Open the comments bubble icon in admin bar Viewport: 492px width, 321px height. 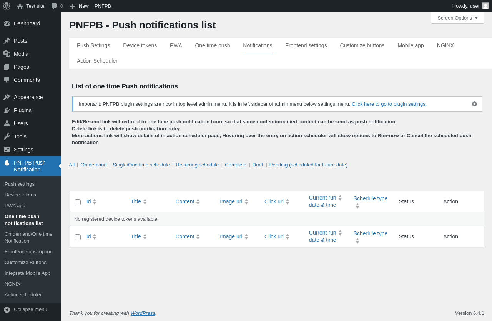pos(54,6)
